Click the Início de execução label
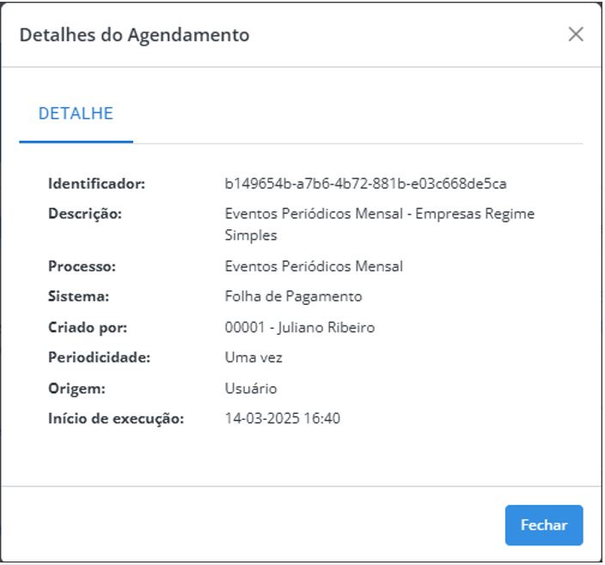This screenshot has height=565, width=605. [116, 418]
